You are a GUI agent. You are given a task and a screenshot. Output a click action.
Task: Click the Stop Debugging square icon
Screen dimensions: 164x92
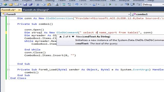tap(121, 5)
